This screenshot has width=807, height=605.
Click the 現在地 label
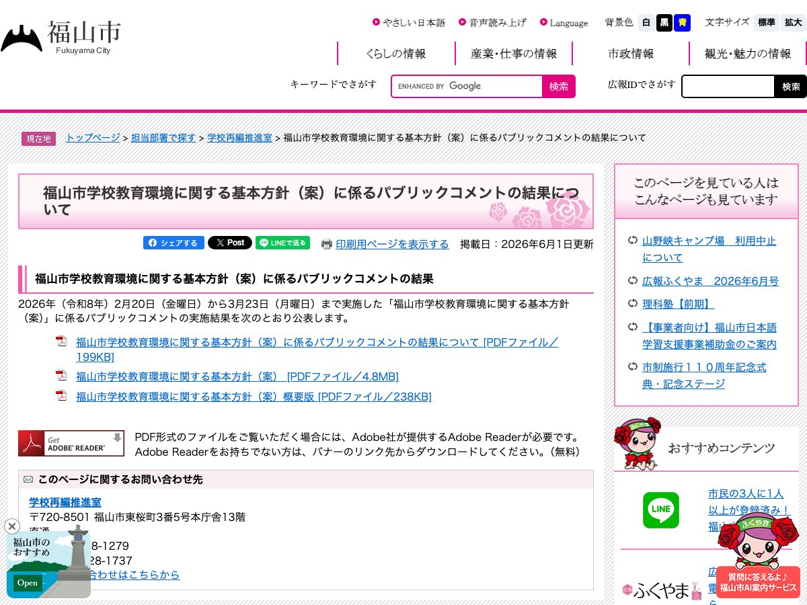pos(38,138)
